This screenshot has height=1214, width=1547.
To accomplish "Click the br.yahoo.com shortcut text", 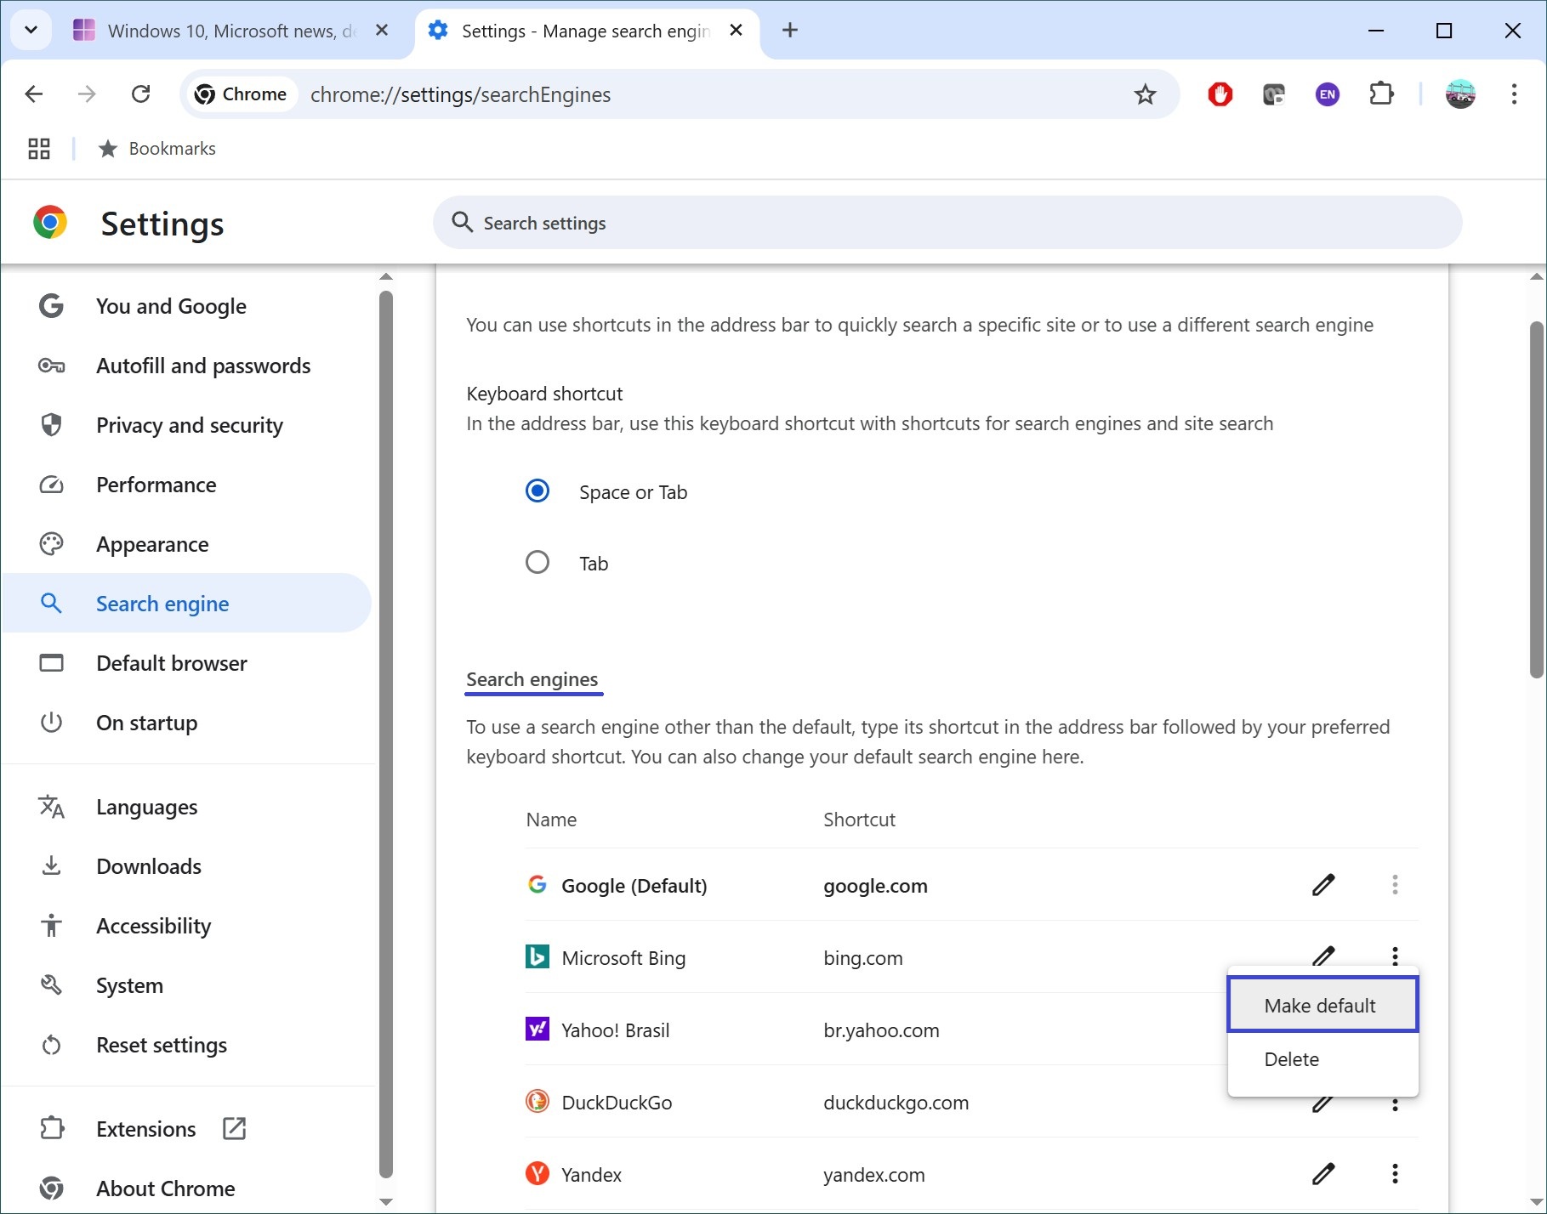I will [x=881, y=1030].
